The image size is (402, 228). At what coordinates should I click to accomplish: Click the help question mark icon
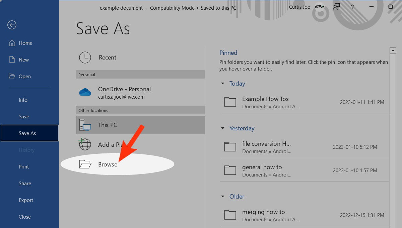click(x=352, y=7)
